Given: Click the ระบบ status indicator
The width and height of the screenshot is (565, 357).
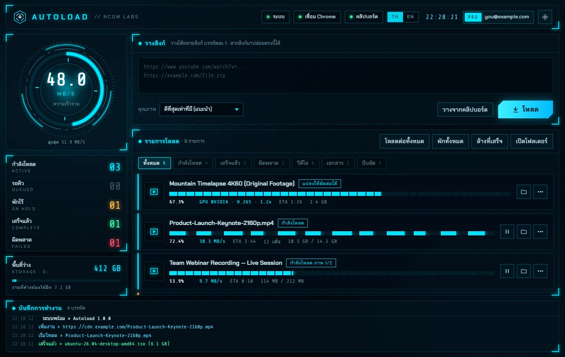Looking at the screenshot, I should (x=275, y=17).
